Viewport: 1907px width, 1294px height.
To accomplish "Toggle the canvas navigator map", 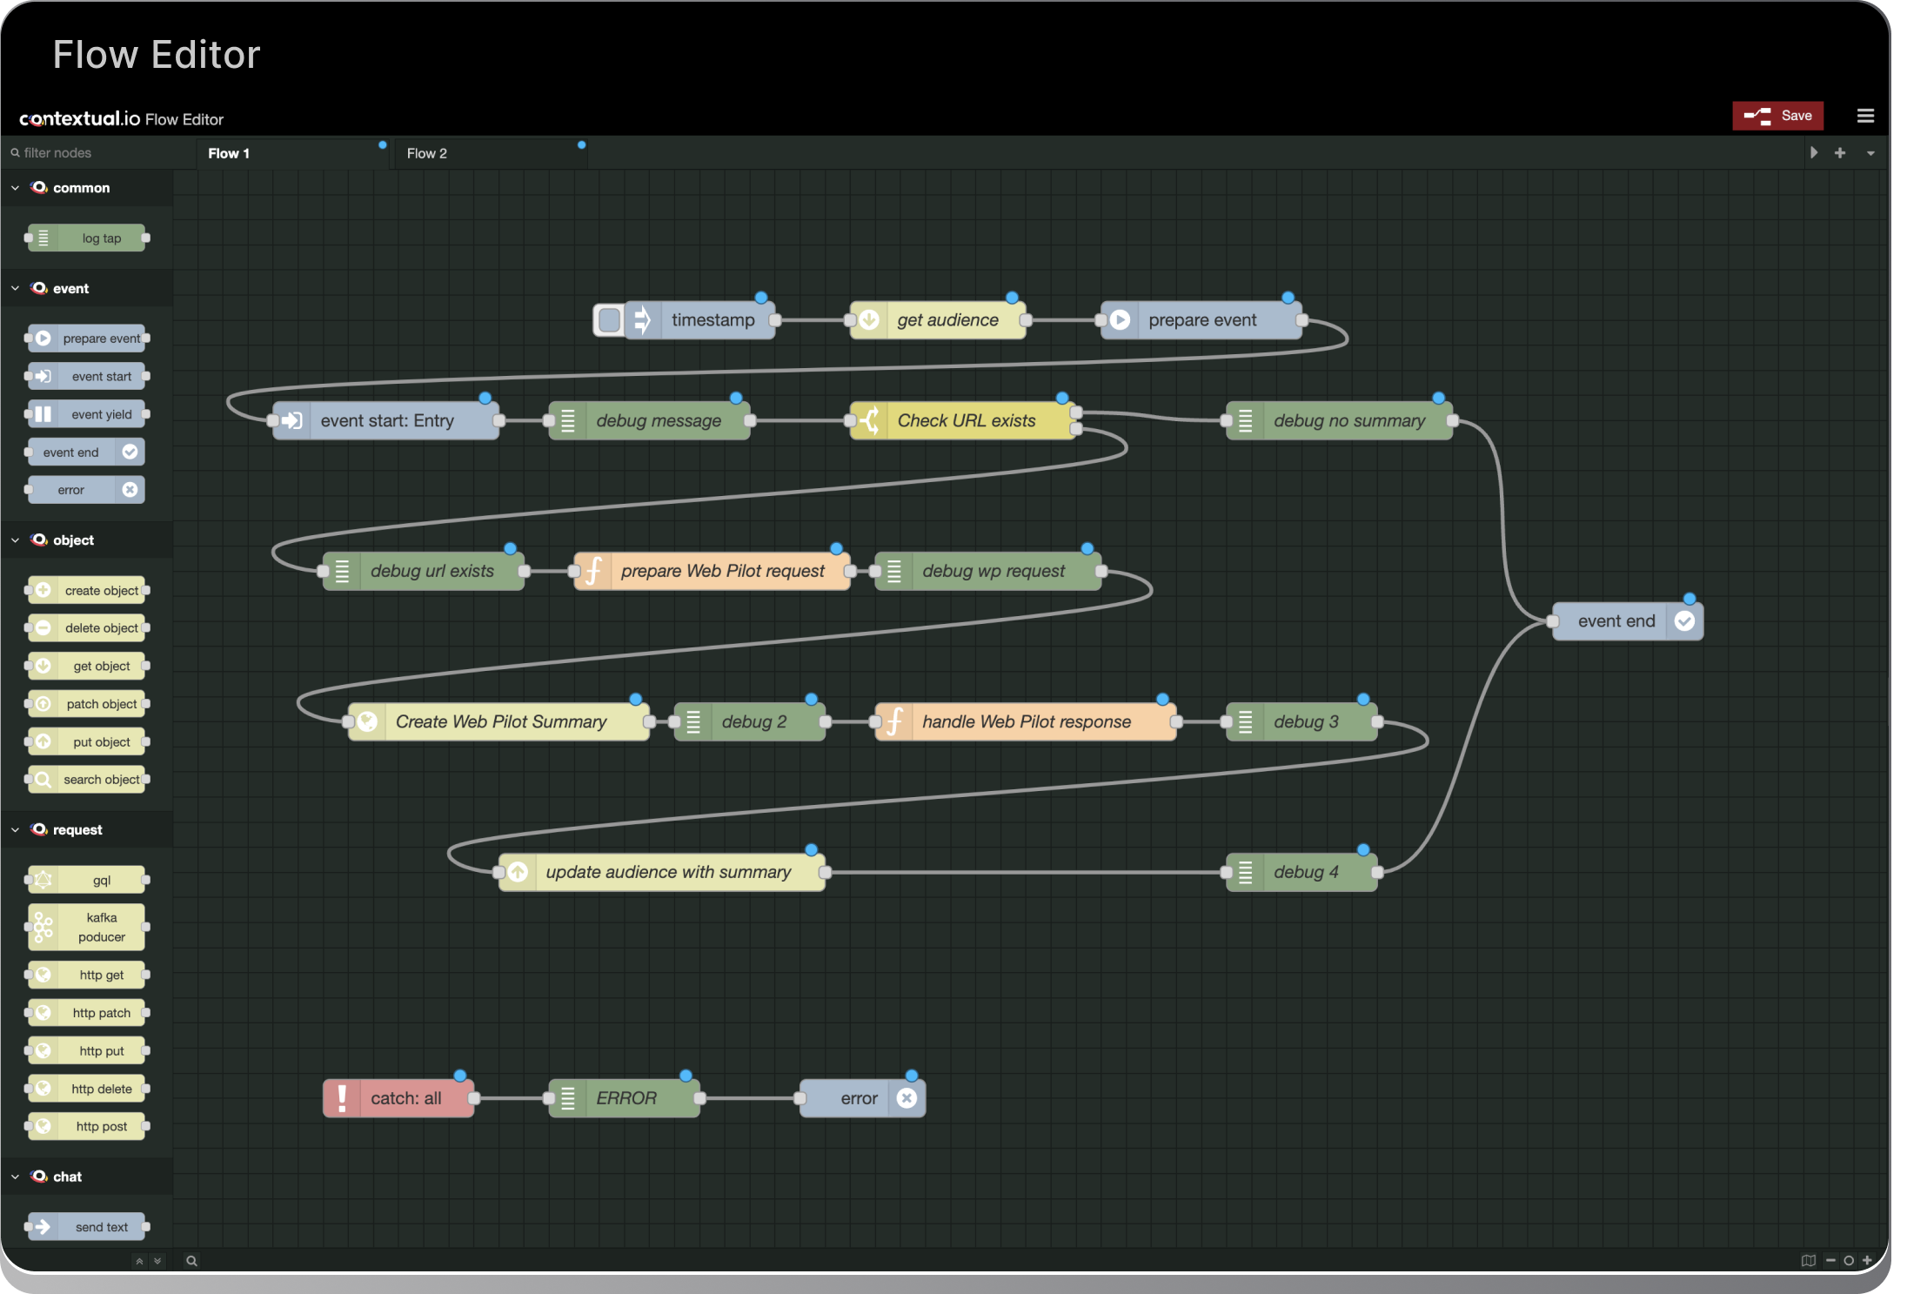I will click(x=1809, y=1261).
